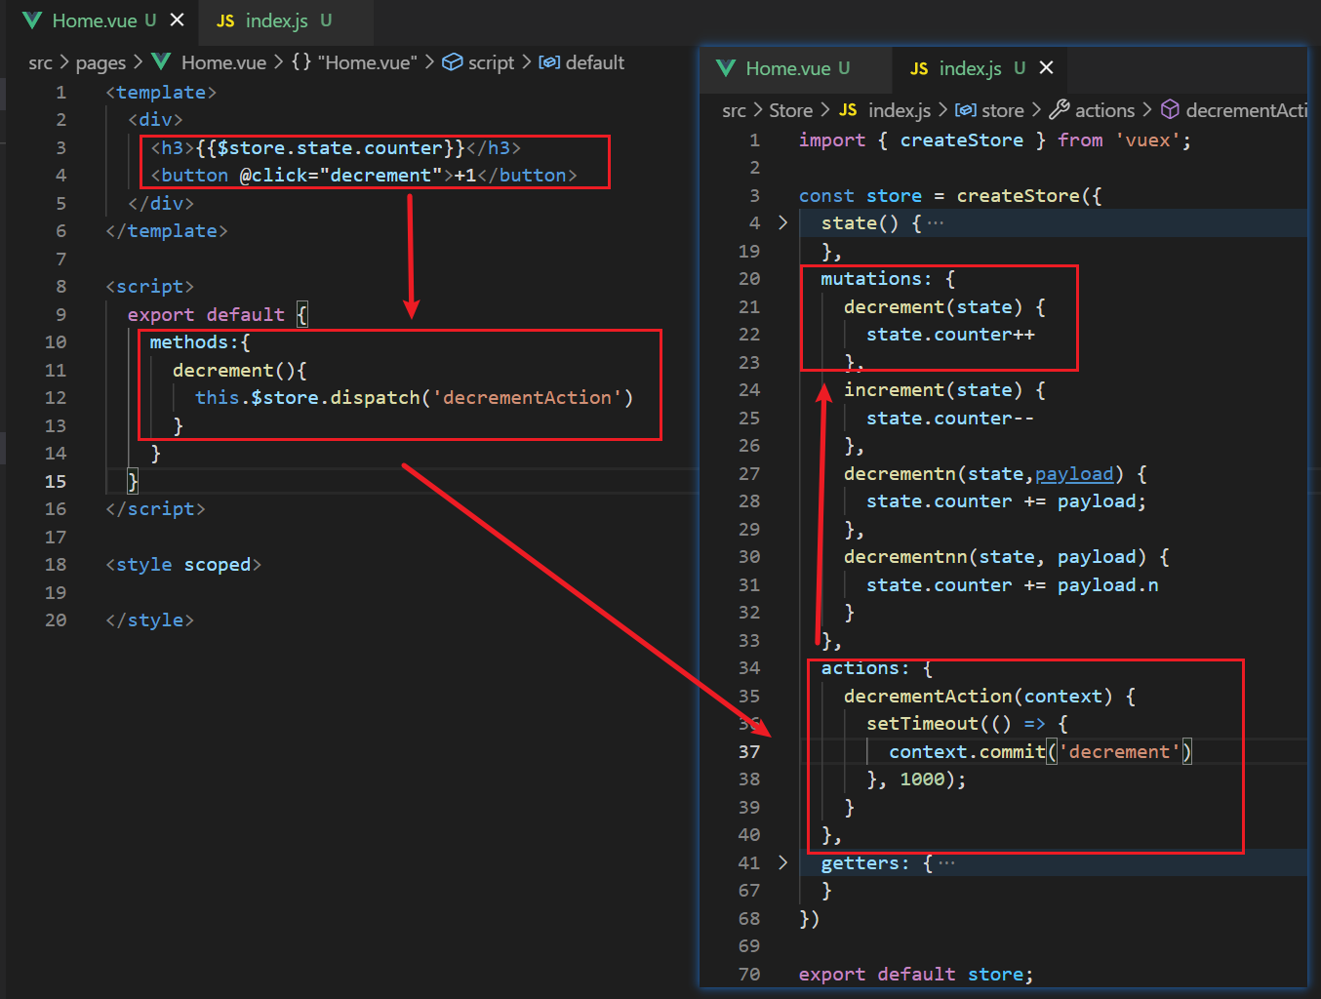Click Vue icon on left Home.vue tab
The image size is (1321, 999).
coord(31,20)
